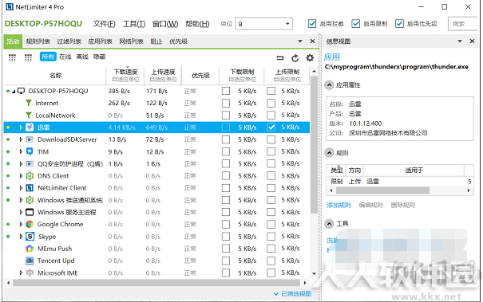This screenshot has width=483, height=302.
Task: Click the TIM app icon
Action: coord(30,151)
